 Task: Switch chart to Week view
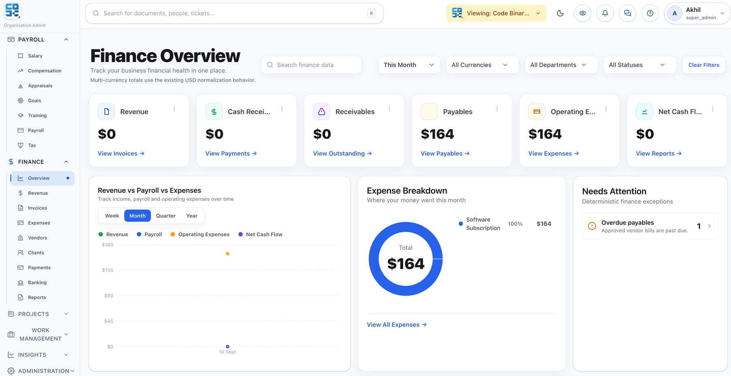coord(112,216)
